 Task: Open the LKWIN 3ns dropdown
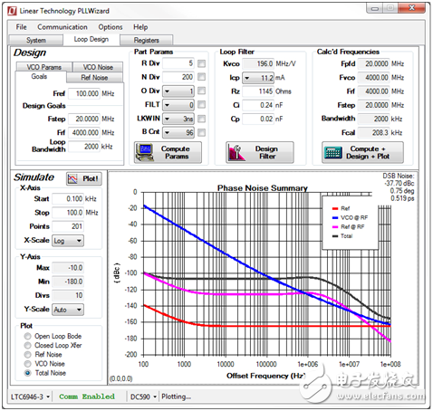pos(178,119)
